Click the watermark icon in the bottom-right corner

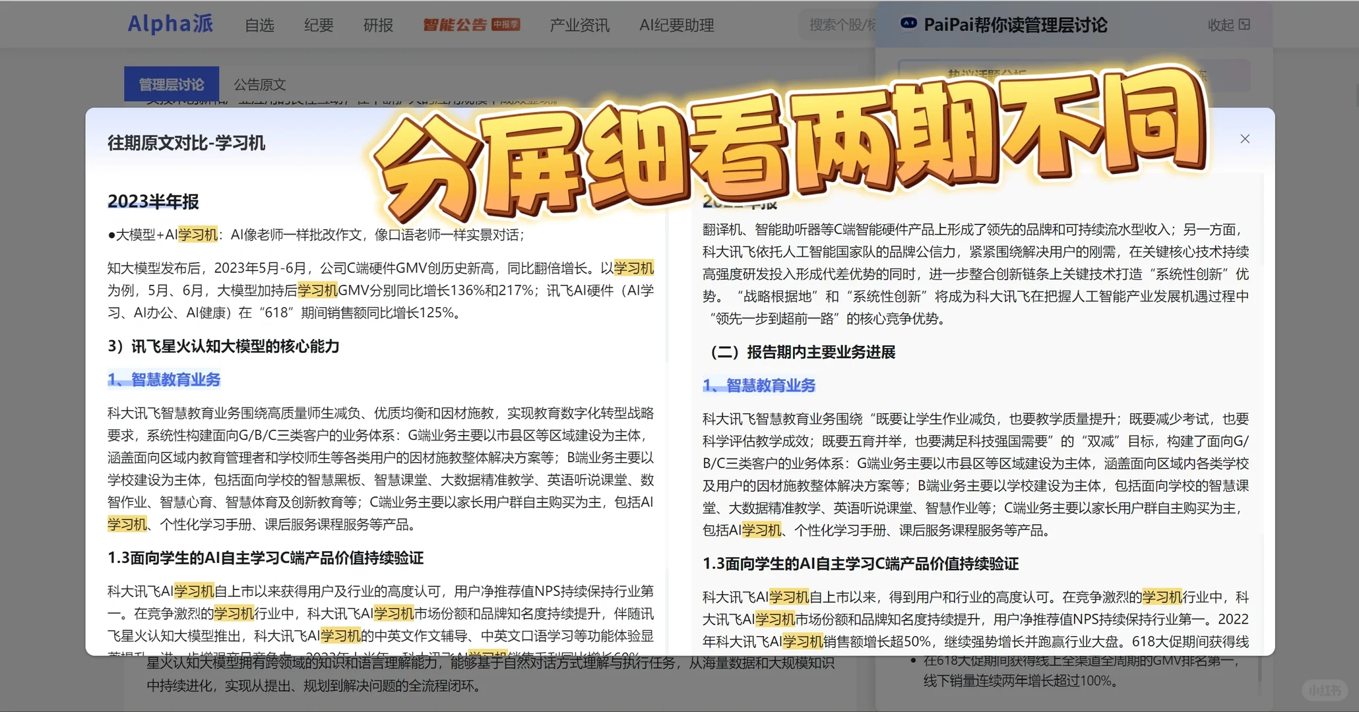[x=1325, y=690]
